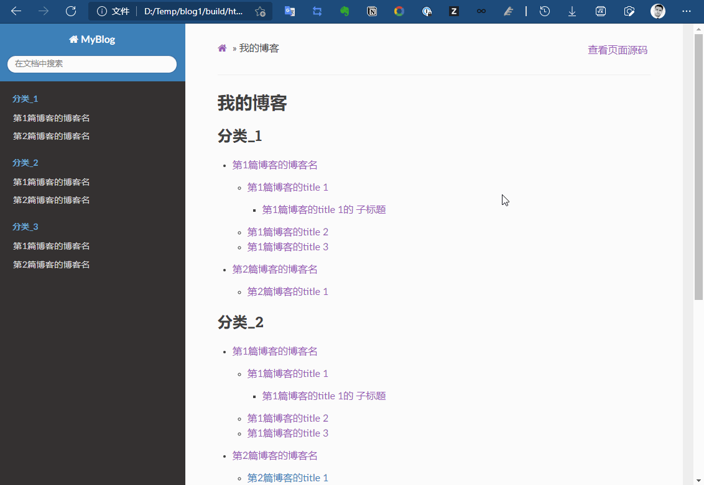Open the Notion web clipper extension
Viewport: 704px width, 485px height.
tap(372, 11)
